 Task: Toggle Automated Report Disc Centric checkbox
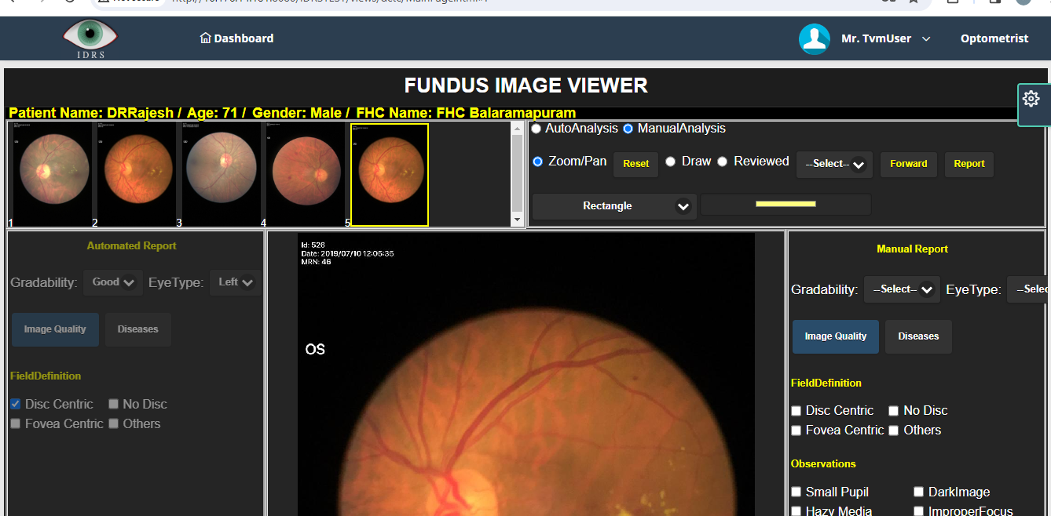pyautogui.click(x=16, y=404)
